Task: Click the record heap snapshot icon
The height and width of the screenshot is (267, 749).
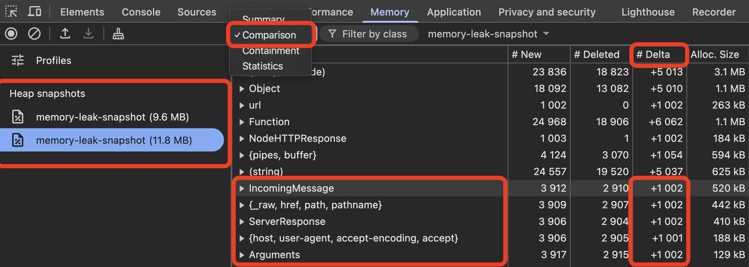Action: 11,34
